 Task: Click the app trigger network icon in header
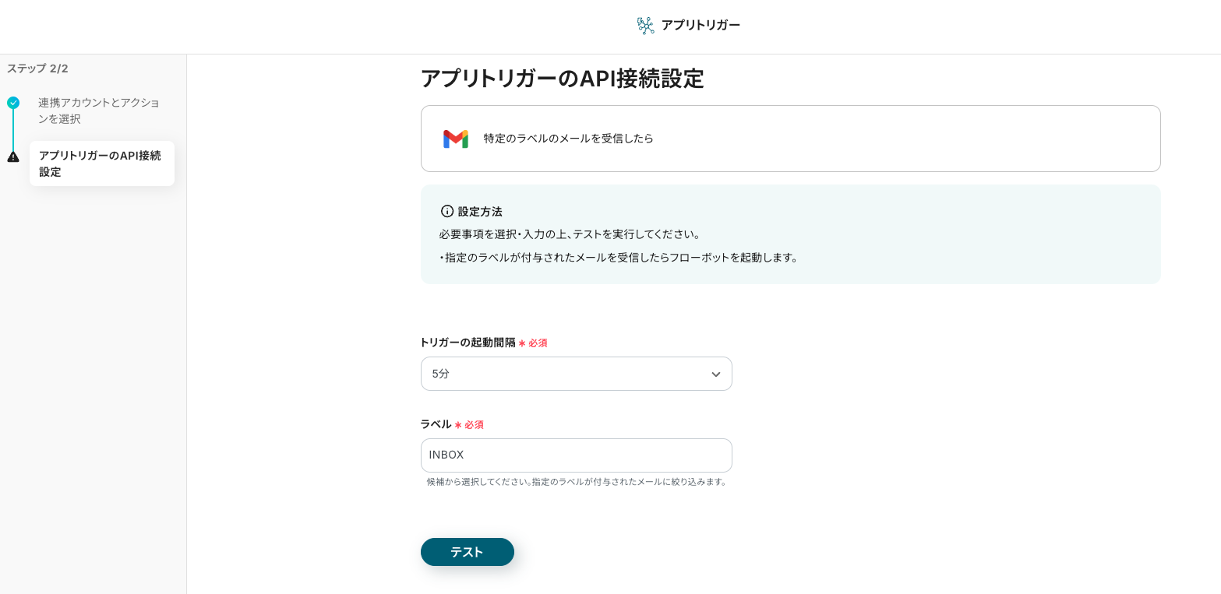click(x=645, y=26)
